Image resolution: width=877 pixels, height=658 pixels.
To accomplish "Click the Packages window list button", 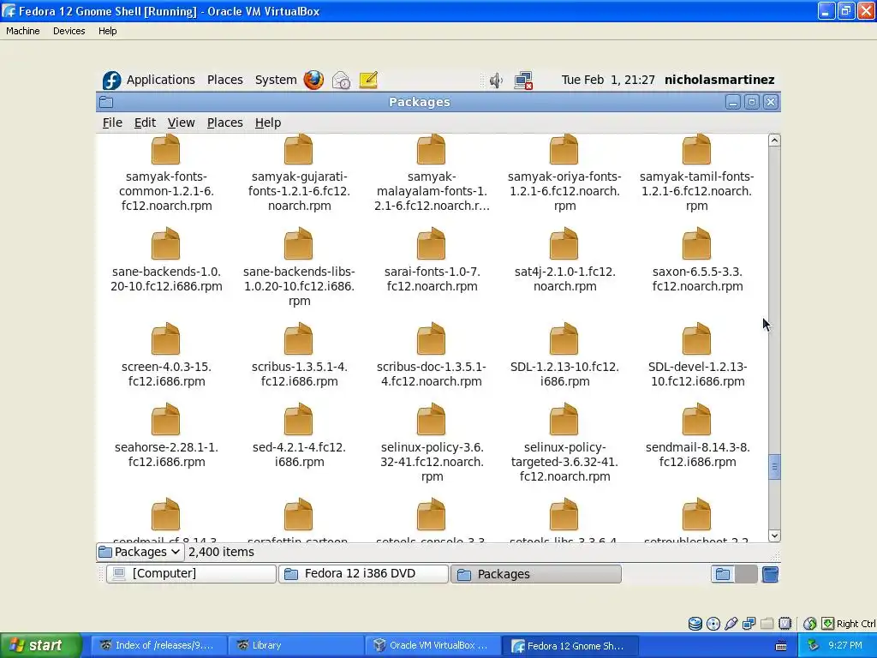I will 536,573.
